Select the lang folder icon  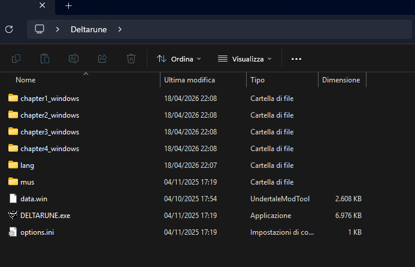(13, 165)
